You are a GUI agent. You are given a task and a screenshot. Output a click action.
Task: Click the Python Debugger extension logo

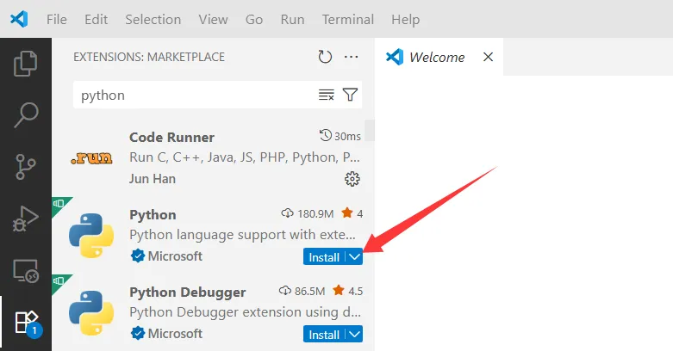(91, 313)
